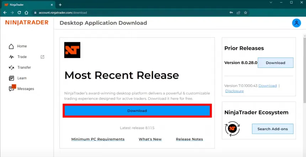Viewport: 306px width, 157px height.
Task: Click the Trade pulse icon in sidebar
Action: point(11,57)
